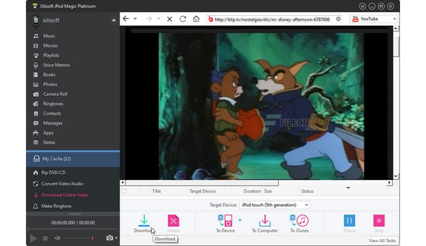The image size is (426, 246).
Task: Click the vertical scrollbar down arrow
Action: (396, 176)
